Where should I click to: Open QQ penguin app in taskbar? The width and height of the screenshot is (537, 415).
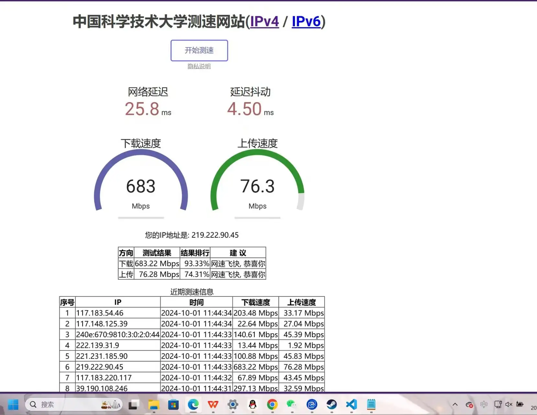(252, 405)
